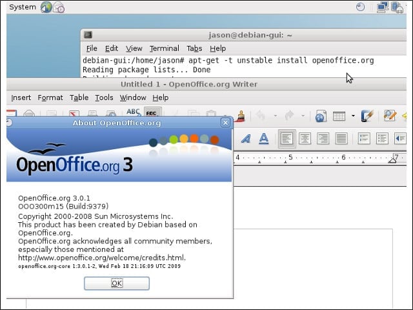Toggle AutoSpellcheck ABC button
This screenshot has width=413, height=310.
click(152, 112)
